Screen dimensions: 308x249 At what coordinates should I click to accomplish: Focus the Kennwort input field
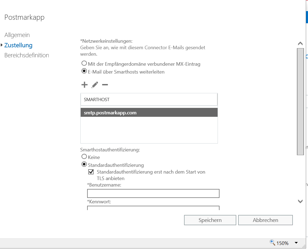point(153,208)
